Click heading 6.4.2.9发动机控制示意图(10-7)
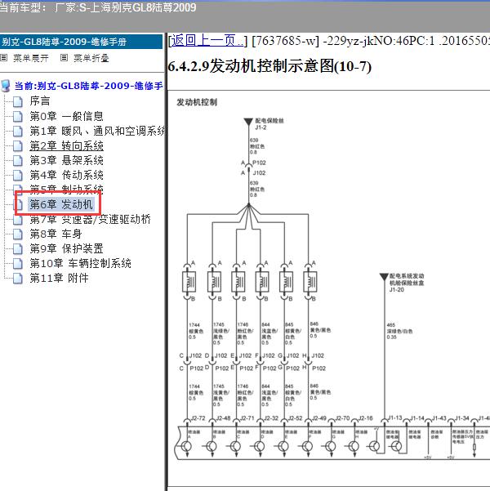 tap(269, 66)
